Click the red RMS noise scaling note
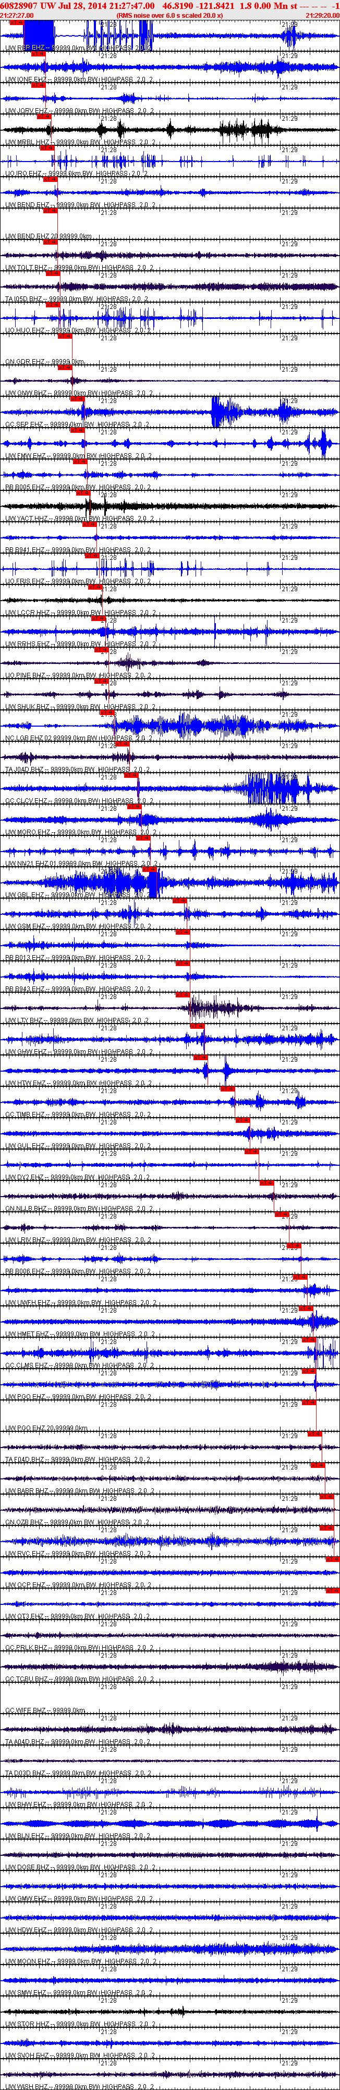Viewport: 340px width, 2090px height. tap(170, 15)
